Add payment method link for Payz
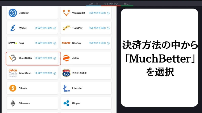This screenshot has height=113, width=202. pos(46,43)
